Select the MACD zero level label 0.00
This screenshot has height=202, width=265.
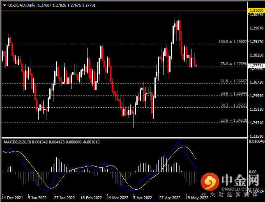(253, 172)
